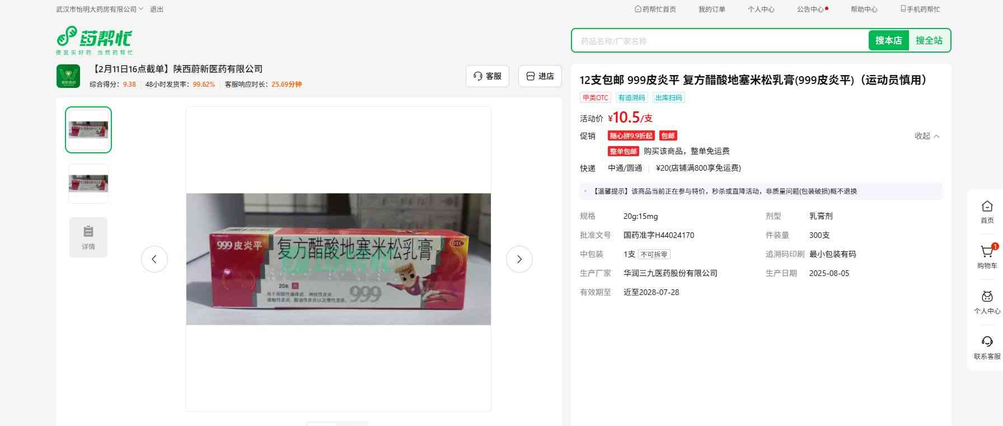
Task: Click the 搜全站 button
Action: tap(929, 40)
